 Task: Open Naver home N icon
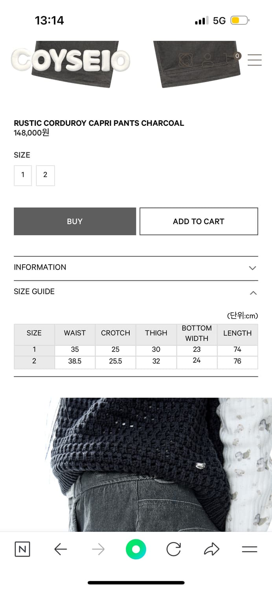tap(22, 549)
